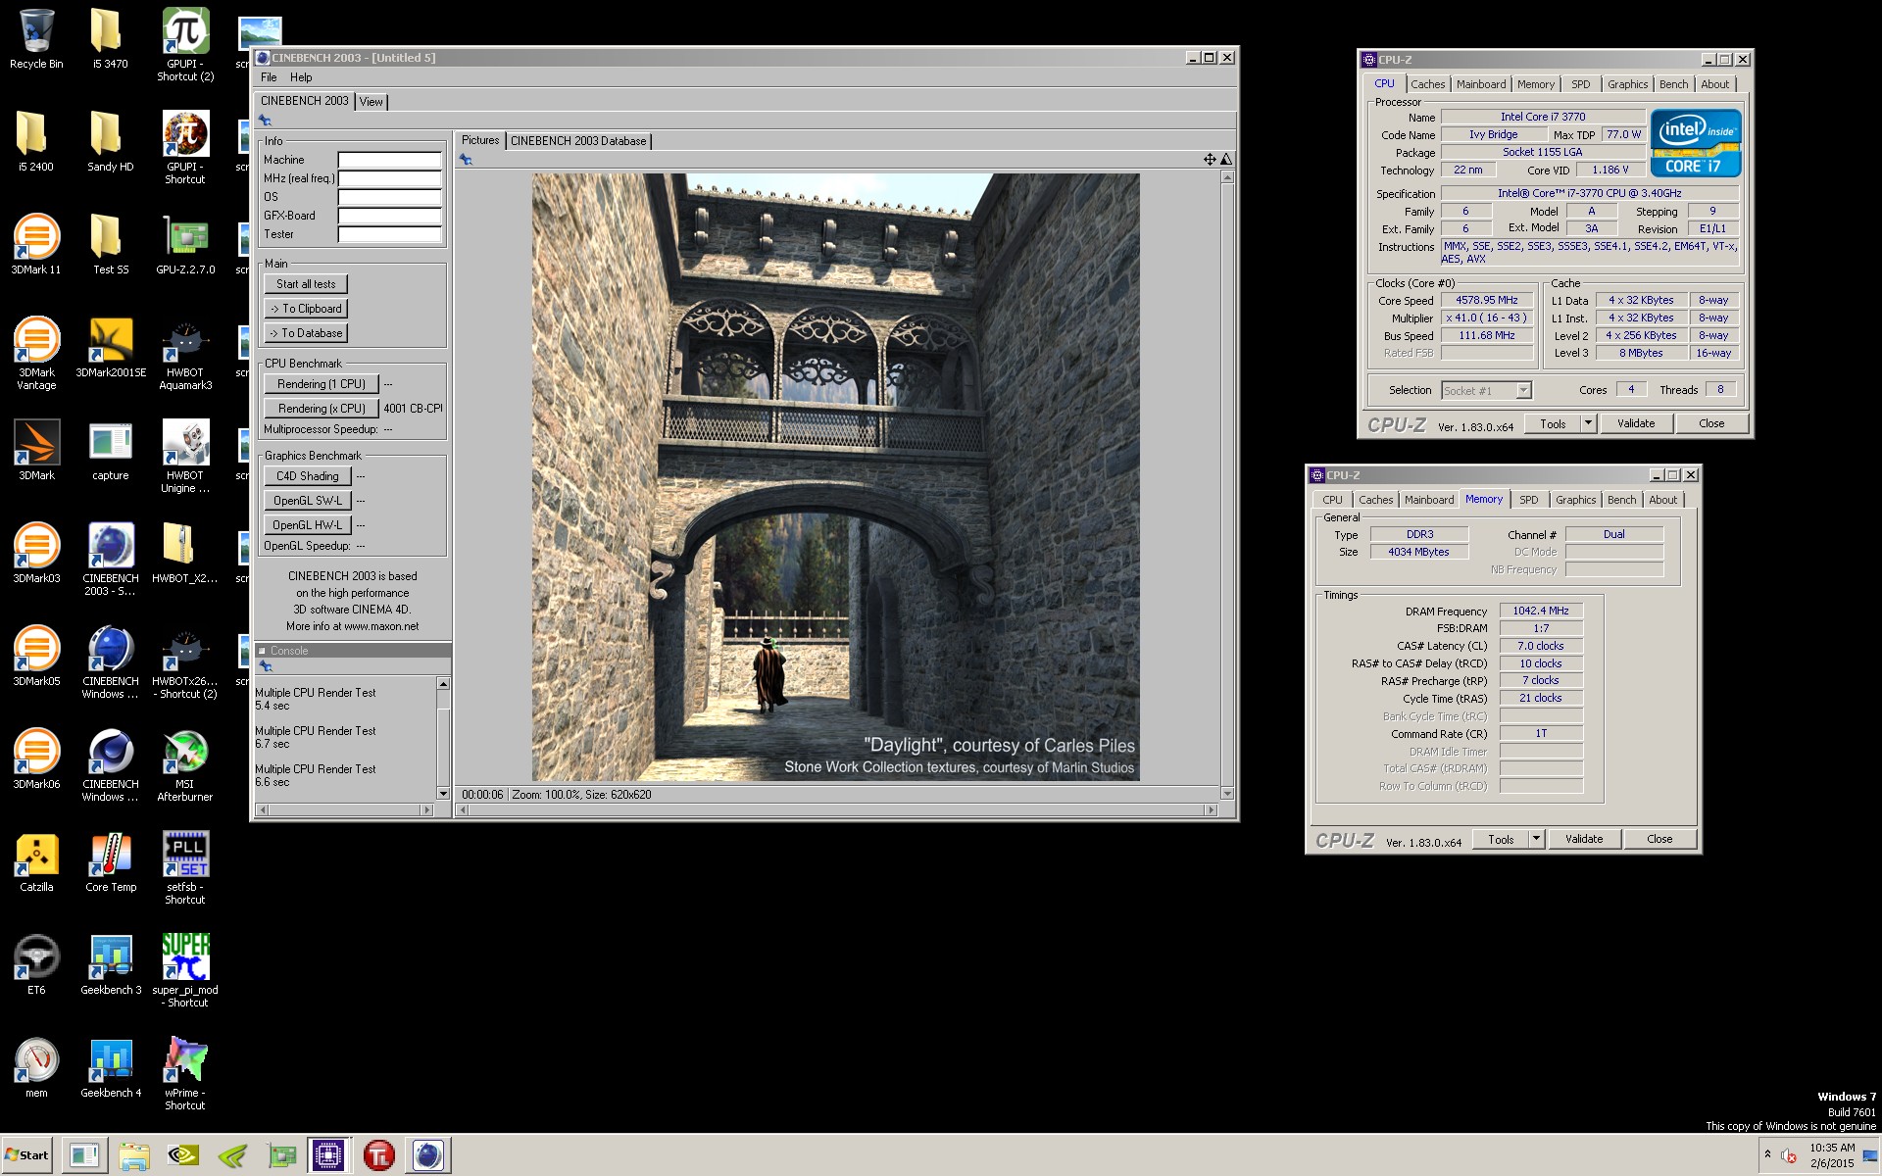Open the File menu in CINEBENCH
The width and height of the screenshot is (1882, 1176).
269,77
